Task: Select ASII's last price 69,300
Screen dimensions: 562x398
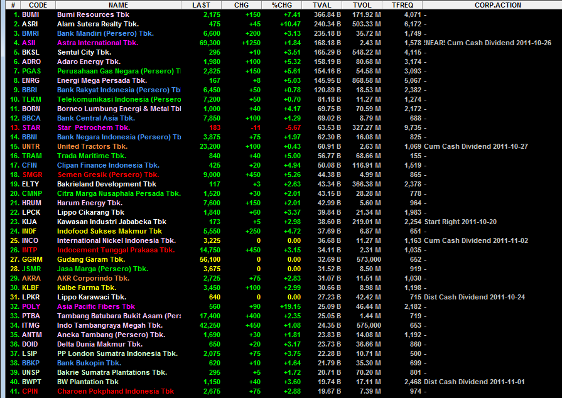Action: point(210,43)
